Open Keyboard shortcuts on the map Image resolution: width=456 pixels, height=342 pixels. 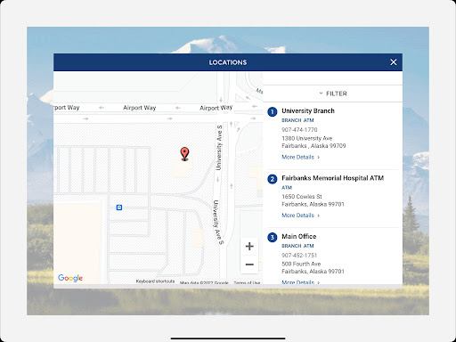coord(155,281)
